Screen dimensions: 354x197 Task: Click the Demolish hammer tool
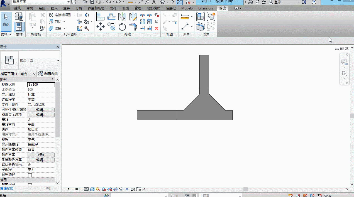(x=86, y=28)
